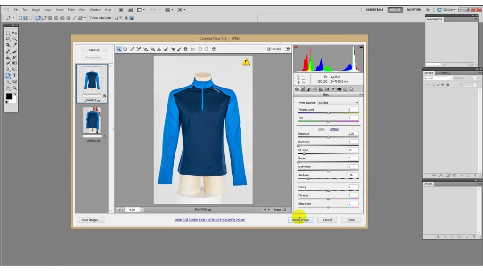
Task: Select the Straighten tool in Camera Raw
Action: 158,49
